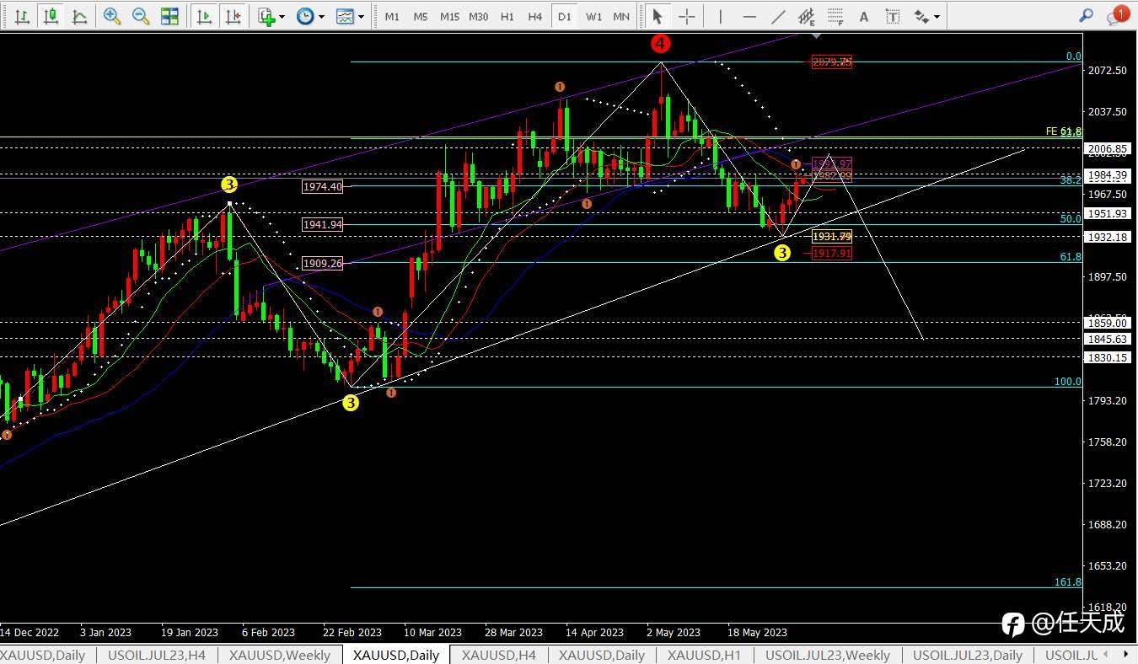This screenshot has width=1138, height=664.
Task: Switch chart to candlesticks mode
Action: (x=51, y=16)
